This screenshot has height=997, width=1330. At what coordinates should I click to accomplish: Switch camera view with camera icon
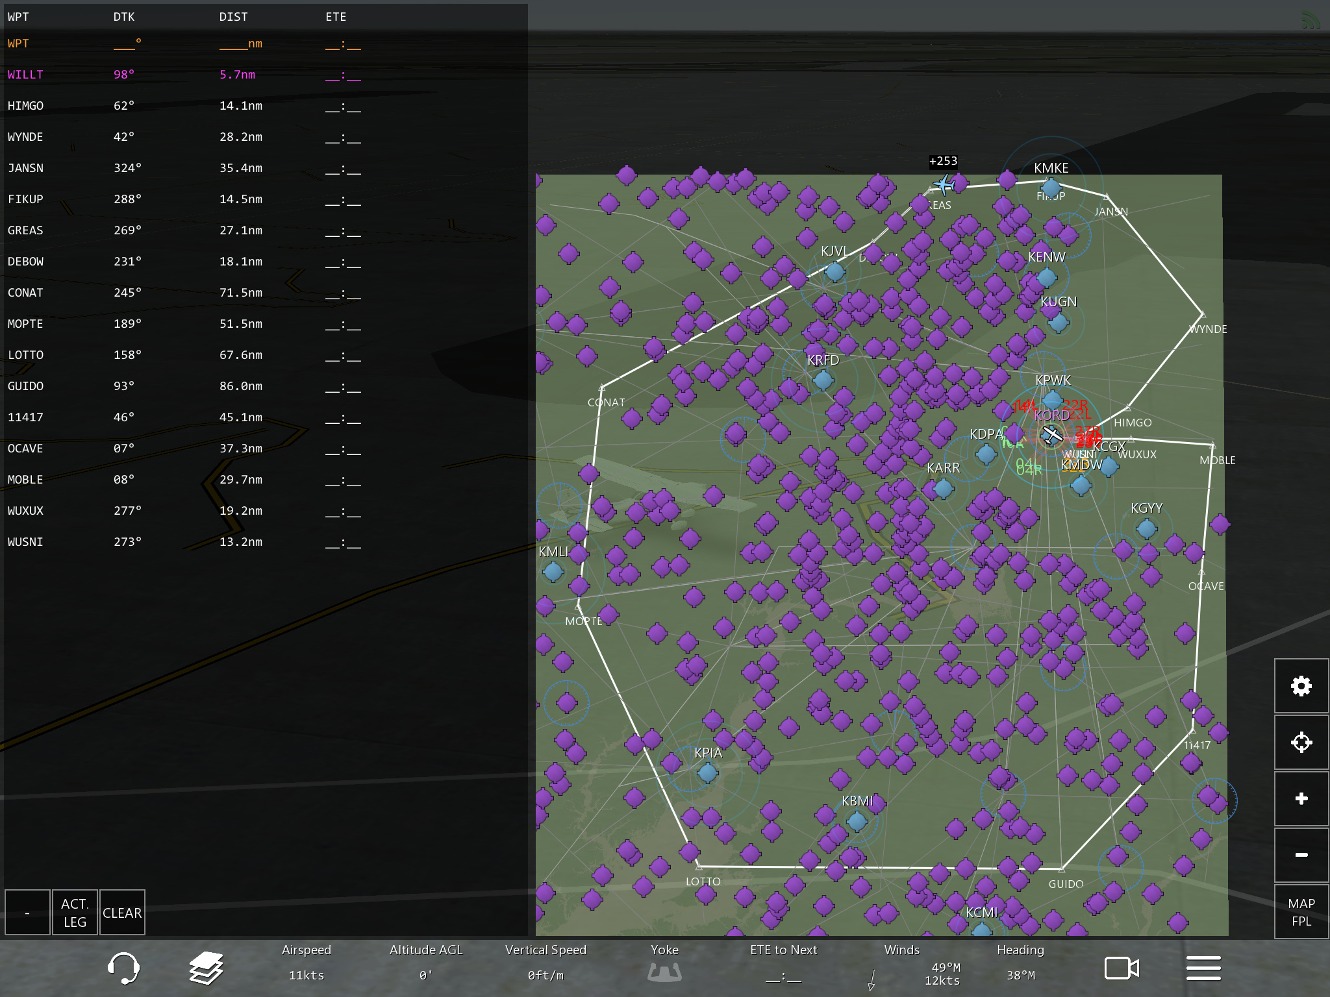click(x=1122, y=968)
